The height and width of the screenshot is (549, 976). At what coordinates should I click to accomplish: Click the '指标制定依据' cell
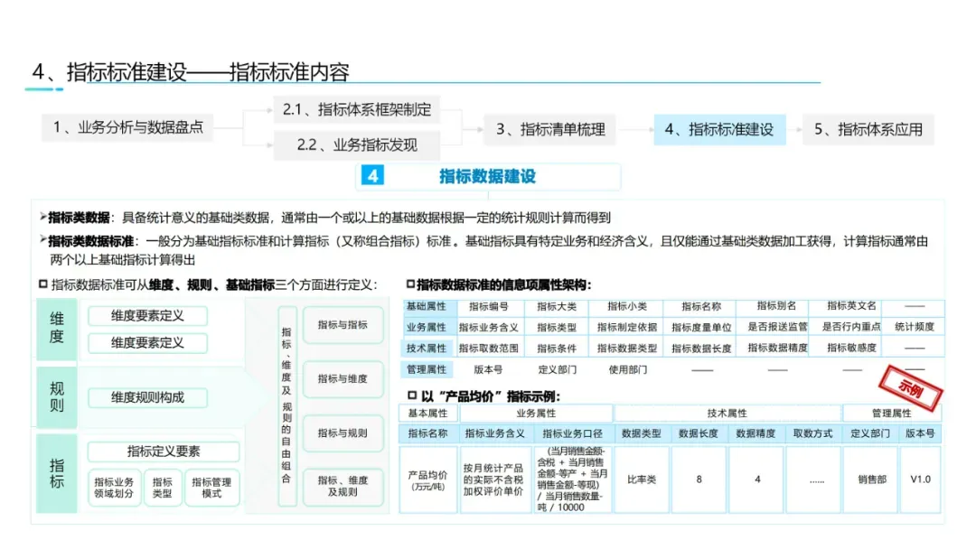coord(627,327)
